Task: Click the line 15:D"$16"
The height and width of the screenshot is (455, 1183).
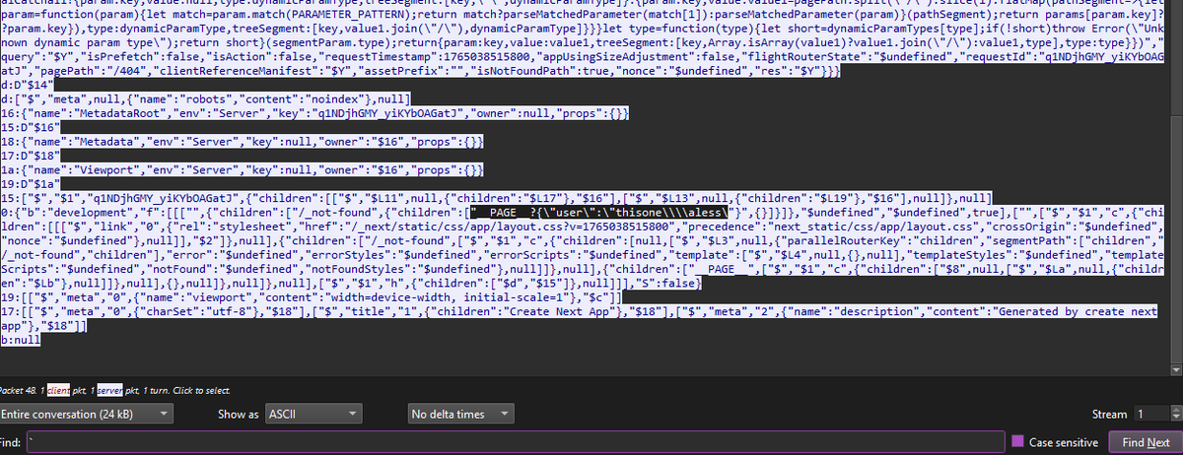Action: click(x=30, y=129)
